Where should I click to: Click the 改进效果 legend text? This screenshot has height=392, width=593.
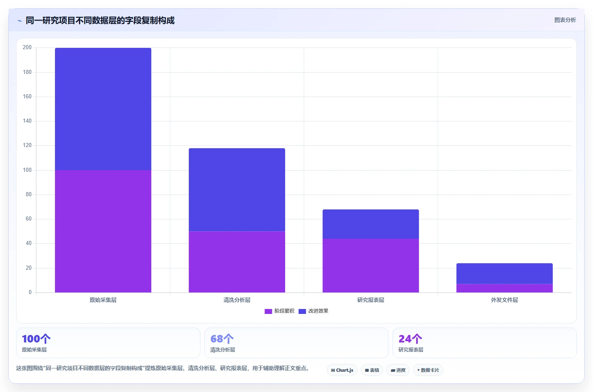point(318,311)
